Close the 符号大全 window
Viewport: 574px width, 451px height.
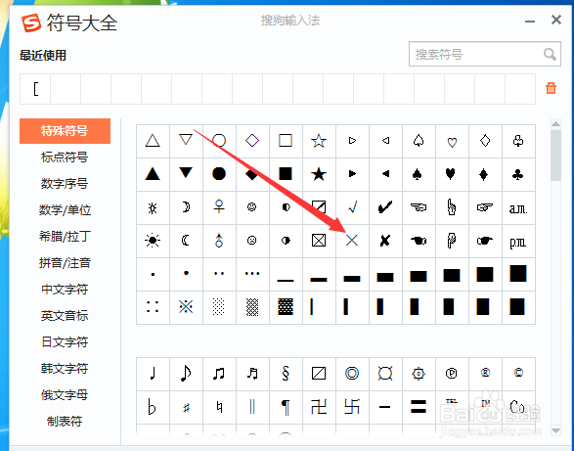(x=556, y=20)
